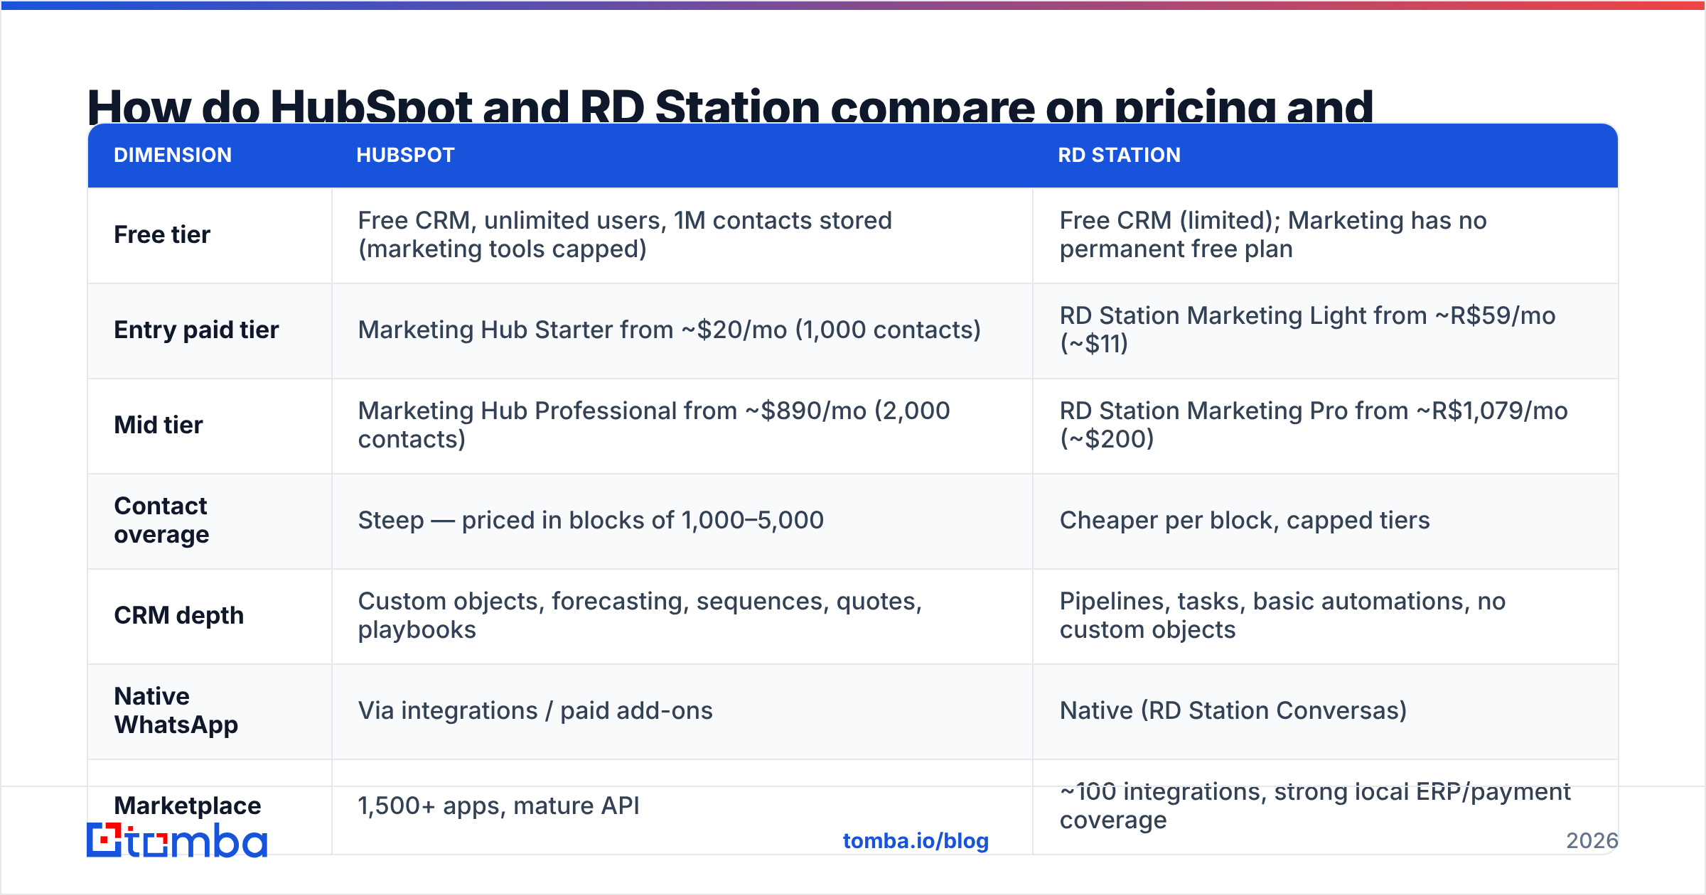Click the 'CRM depth' row label
This screenshot has height=895, width=1706.
pos(178,615)
